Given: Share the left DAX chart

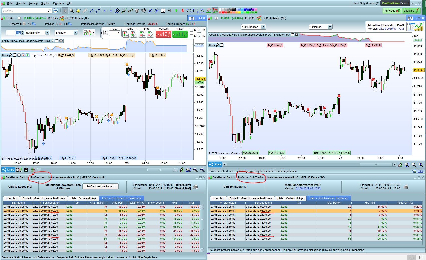Looking at the screenshot, I should 8,170.
